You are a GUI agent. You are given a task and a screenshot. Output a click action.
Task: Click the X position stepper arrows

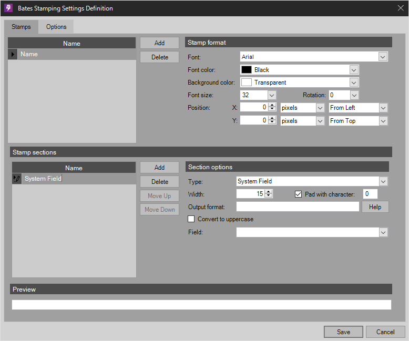(272, 107)
